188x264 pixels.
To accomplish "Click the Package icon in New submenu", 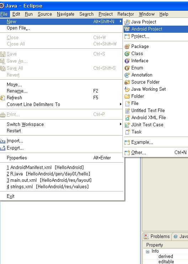I will [x=127, y=47].
